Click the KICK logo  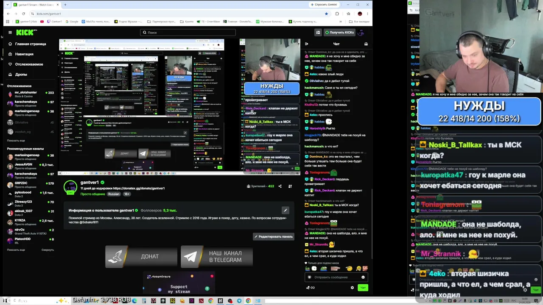[x=26, y=32]
